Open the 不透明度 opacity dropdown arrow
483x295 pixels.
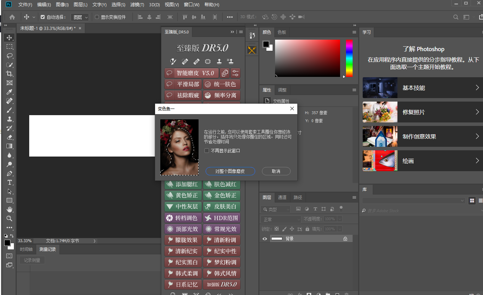coord(340,219)
